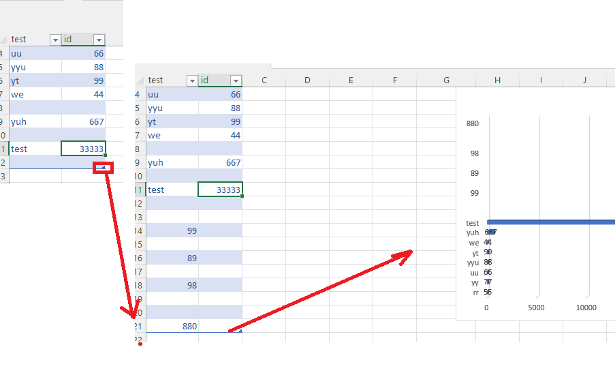Click cell yuh in the small table
The height and width of the screenshot is (388, 615).
pyautogui.click(x=35, y=122)
